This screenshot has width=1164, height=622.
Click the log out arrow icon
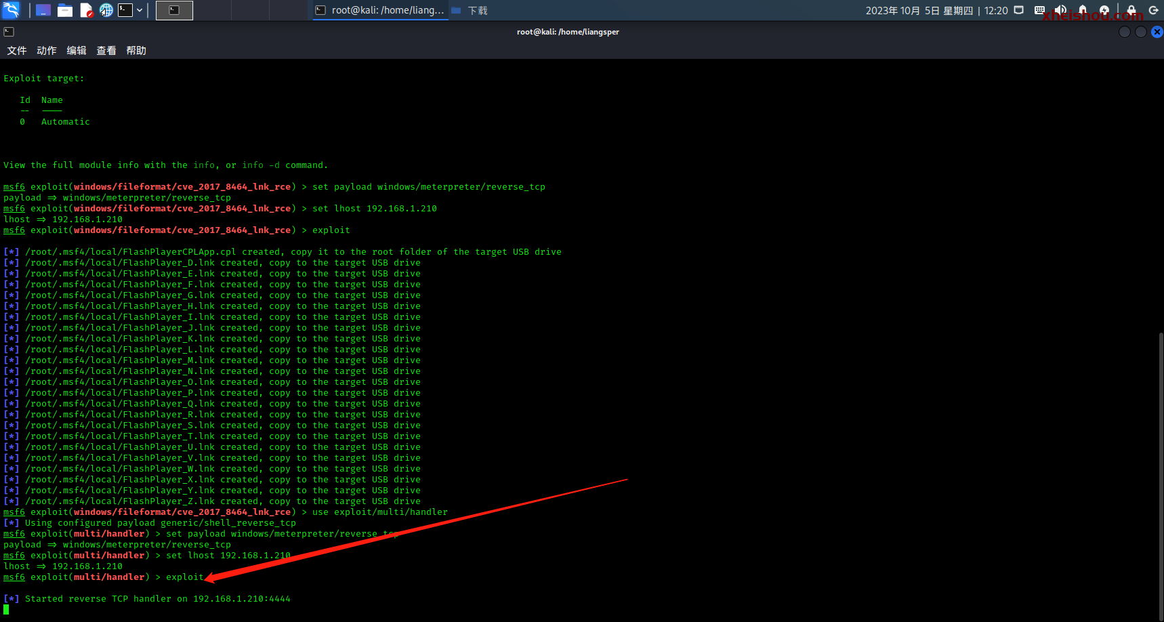1153,10
